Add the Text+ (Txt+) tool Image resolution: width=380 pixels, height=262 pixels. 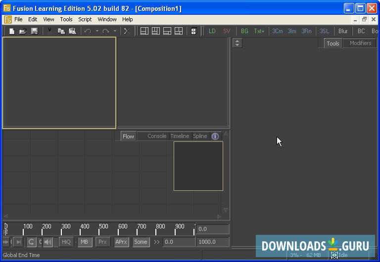point(259,31)
